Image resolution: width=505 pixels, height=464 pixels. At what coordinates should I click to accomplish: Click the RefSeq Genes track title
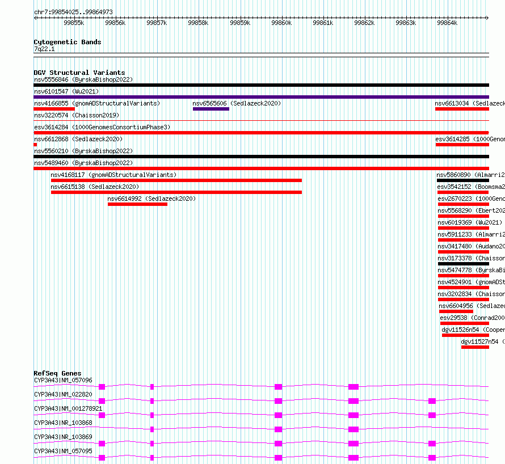tap(57, 373)
